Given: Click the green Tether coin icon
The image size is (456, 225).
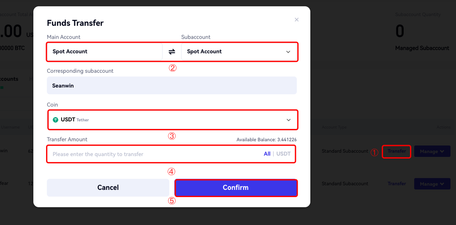Looking at the screenshot, I should (x=55, y=120).
